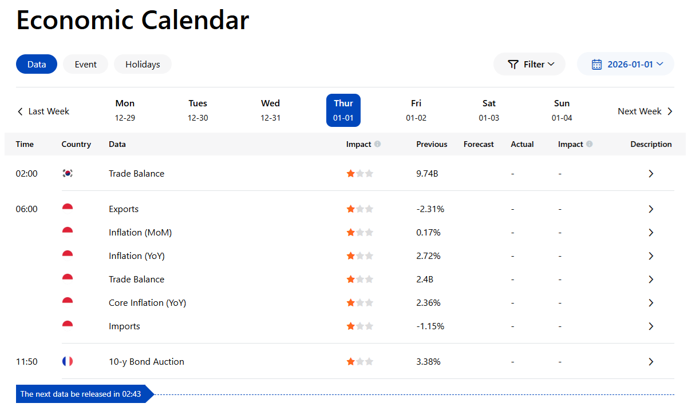Expand description for 10-y Bond Auction
Screen dimensions: 692x411
pos(651,361)
